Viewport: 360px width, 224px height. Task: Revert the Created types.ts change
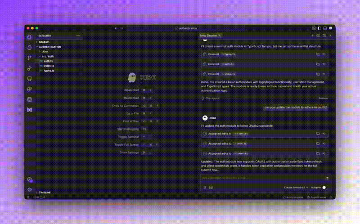point(324,54)
